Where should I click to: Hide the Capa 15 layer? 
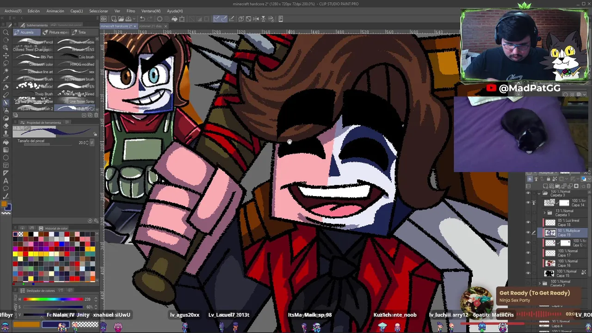528,273
